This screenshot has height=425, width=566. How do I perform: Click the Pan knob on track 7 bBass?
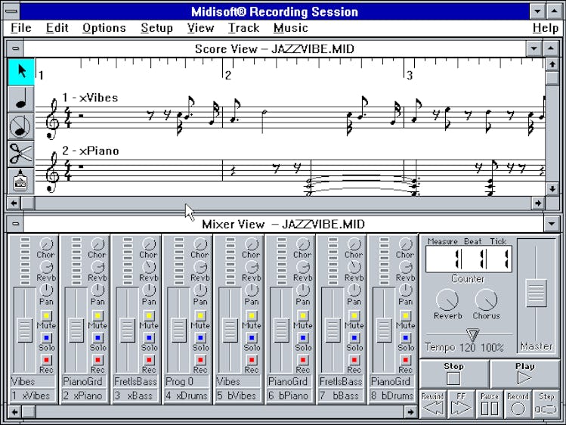(354, 290)
